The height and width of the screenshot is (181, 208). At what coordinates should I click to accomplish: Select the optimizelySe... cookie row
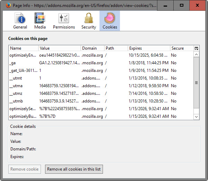(101, 109)
